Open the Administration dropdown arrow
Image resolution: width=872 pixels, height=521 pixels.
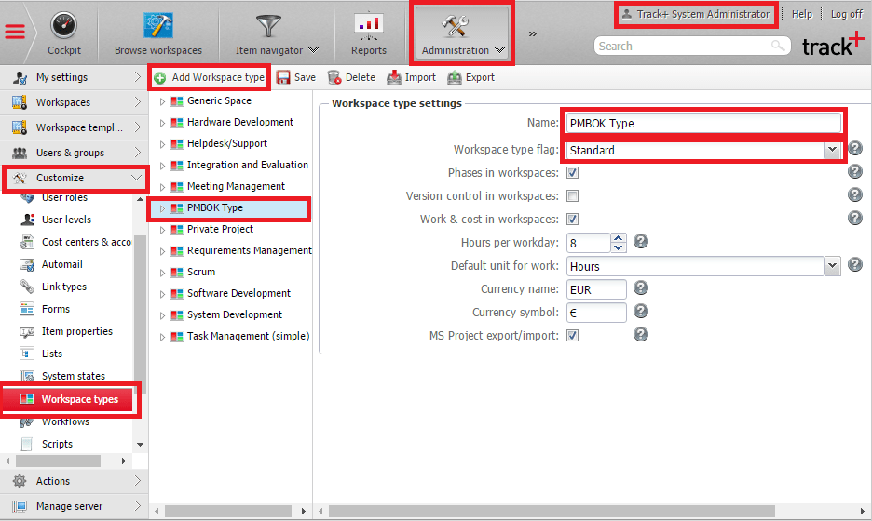499,50
